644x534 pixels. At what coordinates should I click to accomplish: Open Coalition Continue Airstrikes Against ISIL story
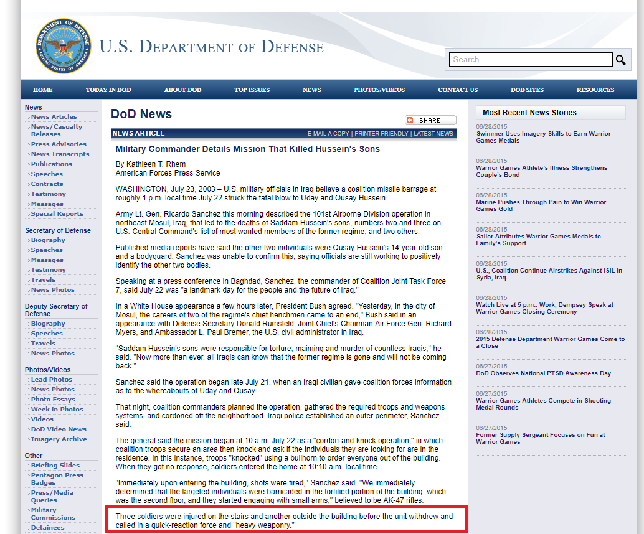click(549, 274)
